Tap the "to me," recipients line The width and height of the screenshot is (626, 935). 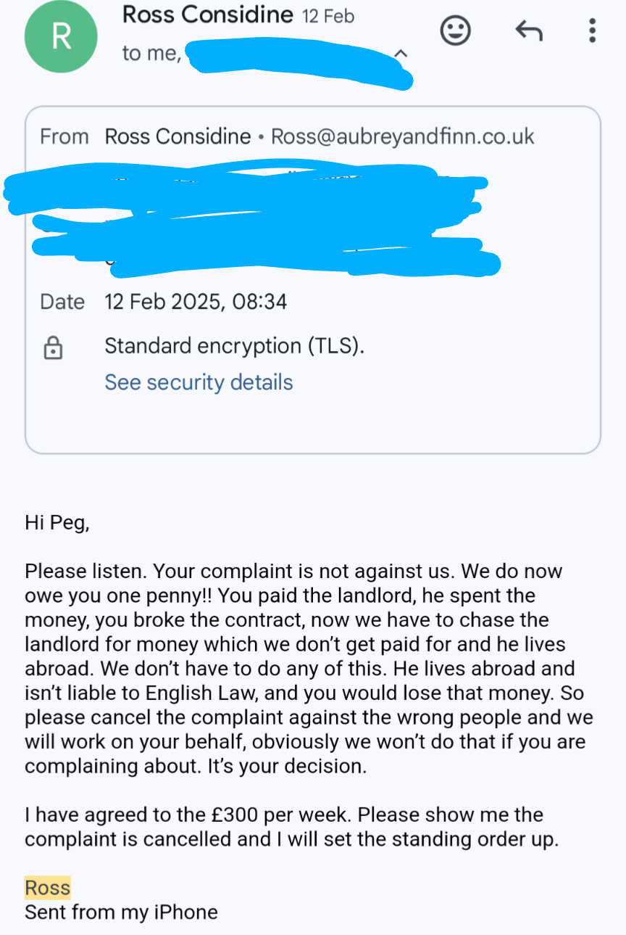[x=151, y=53]
